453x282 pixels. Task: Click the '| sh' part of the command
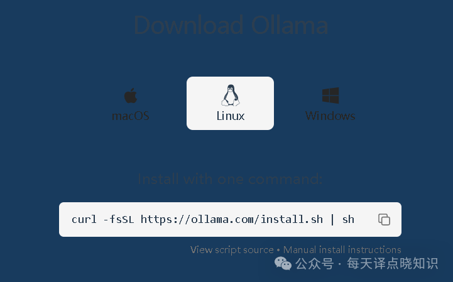[x=342, y=219]
